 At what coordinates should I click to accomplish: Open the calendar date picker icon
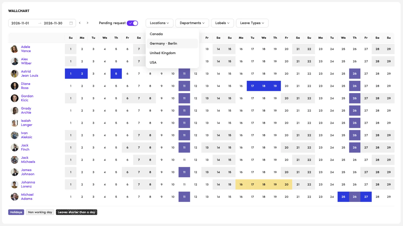[71, 23]
